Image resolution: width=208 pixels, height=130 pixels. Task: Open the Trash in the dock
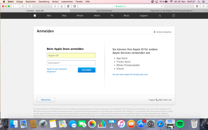click(194, 124)
